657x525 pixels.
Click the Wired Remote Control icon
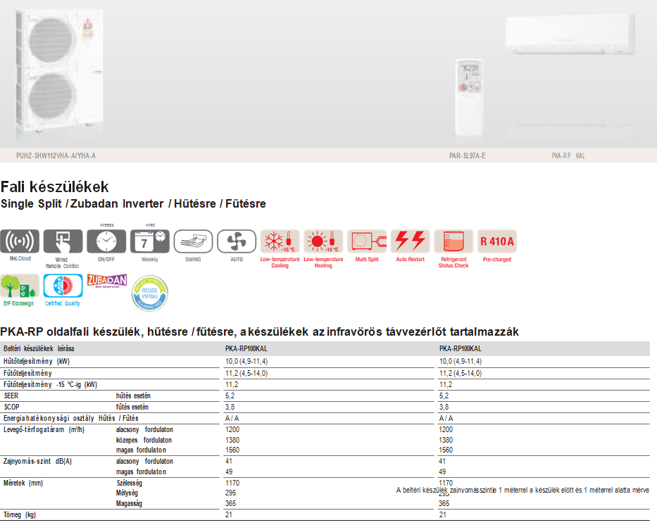[63, 241]
